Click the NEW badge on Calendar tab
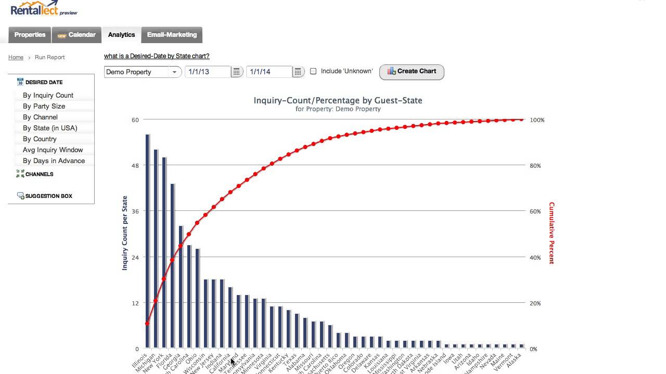The width and height of the screenshot is (666, 374). click(62, 35)
